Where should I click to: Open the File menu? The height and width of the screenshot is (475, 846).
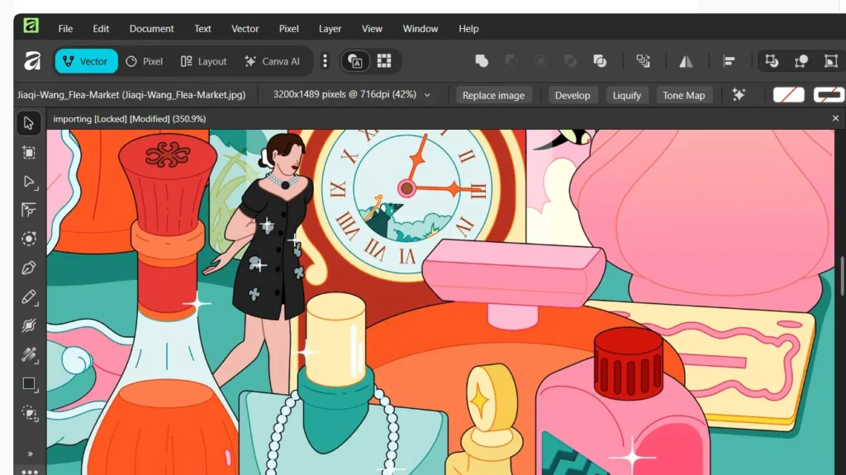click(x=65, y=29)
